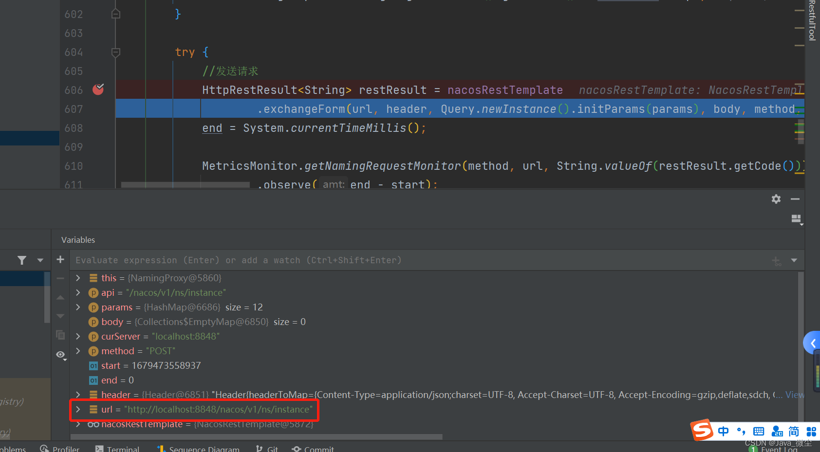
Task: Toggle the breakpoint on line 606
Action: point(98,90)
